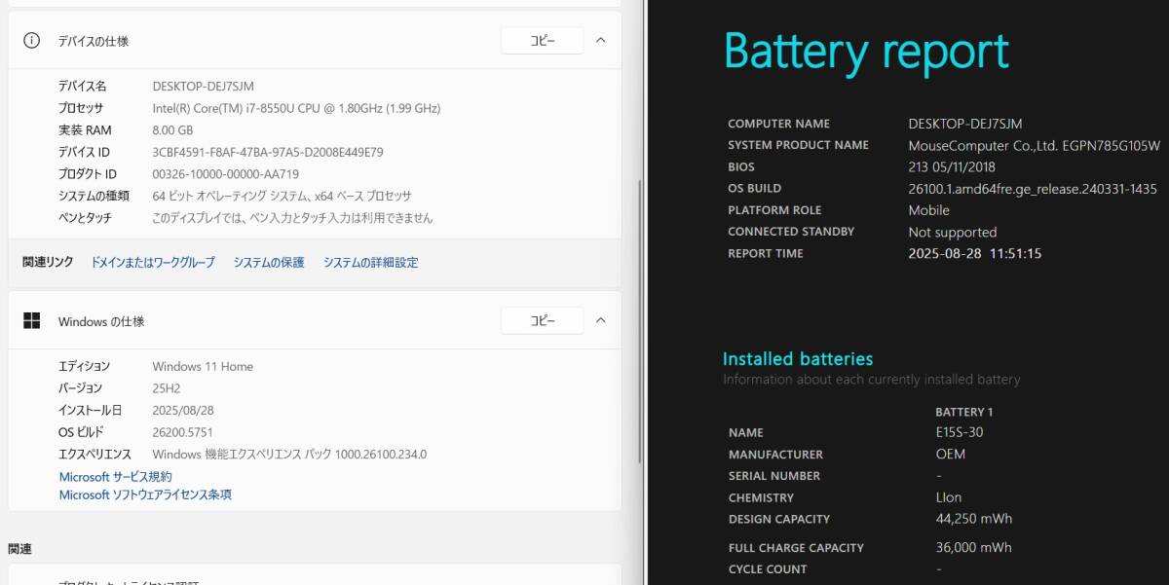Click the report time value 2025-08-28 11:51:15
This screenshot has width=1169, height=585.
(x=975, y=253)
